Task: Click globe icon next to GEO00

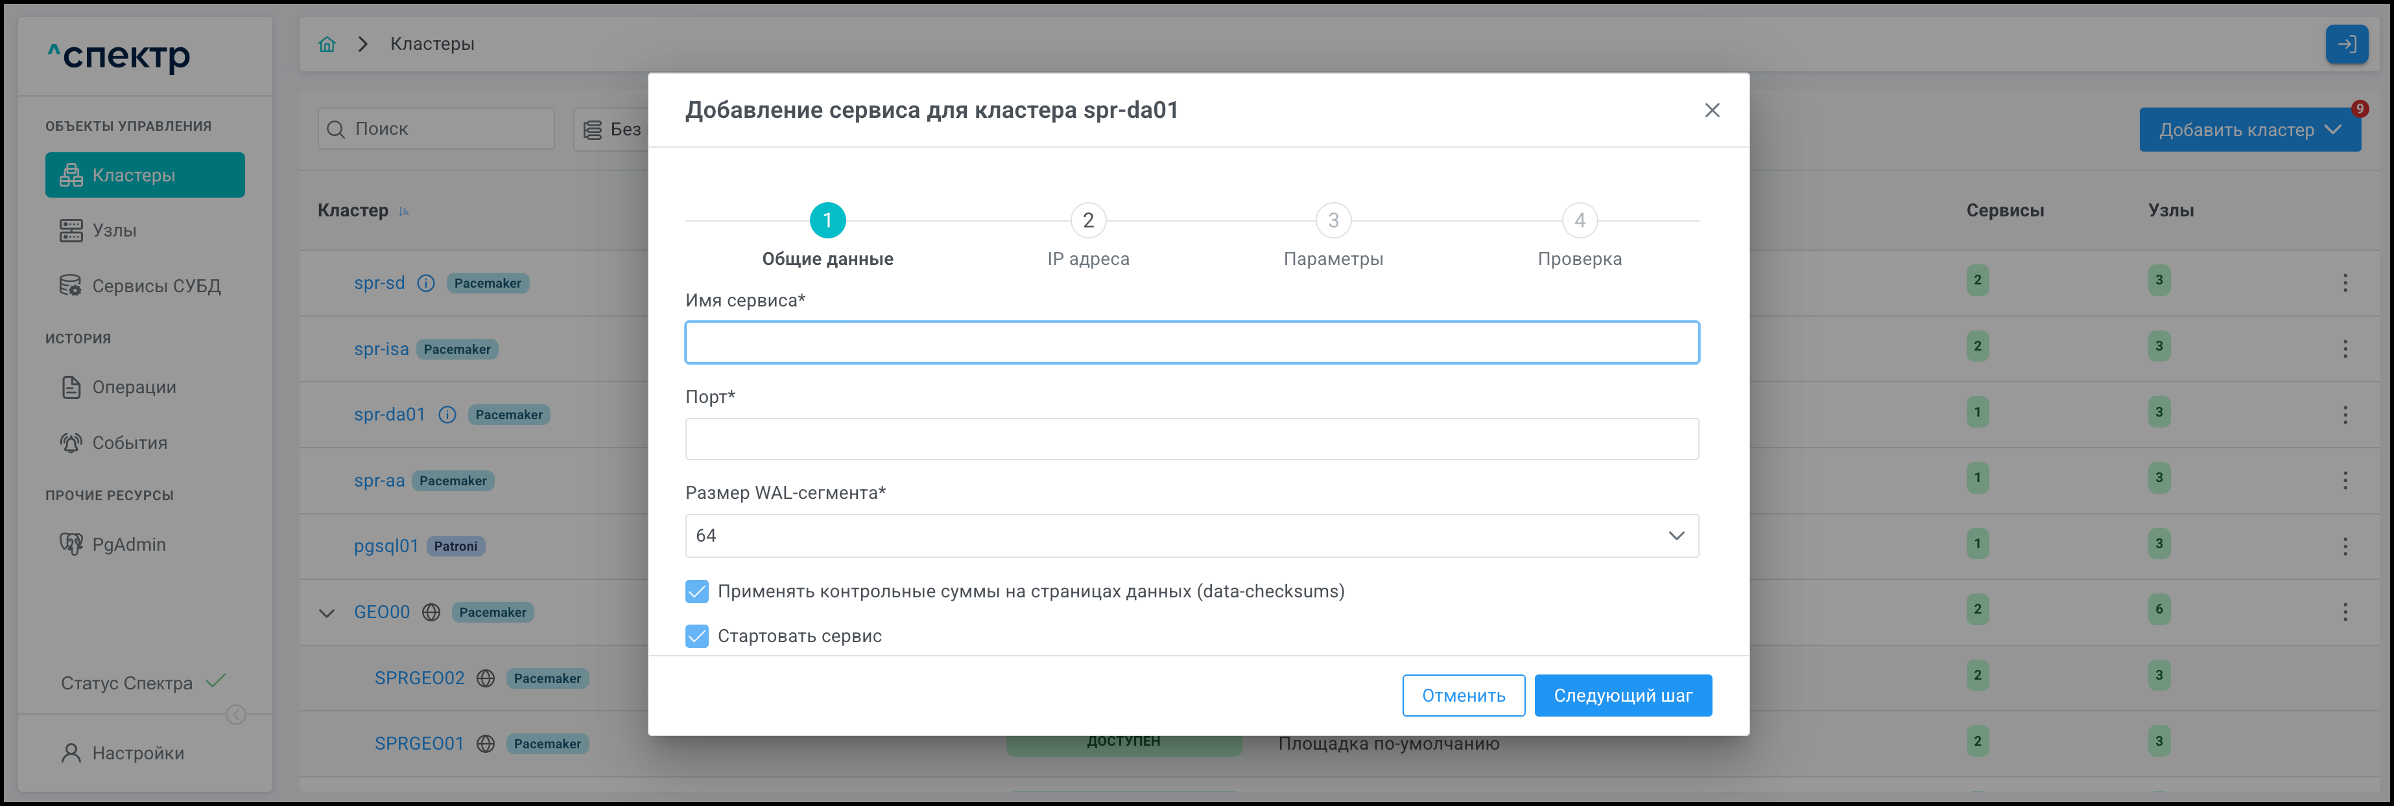Action: pos(431,612)
